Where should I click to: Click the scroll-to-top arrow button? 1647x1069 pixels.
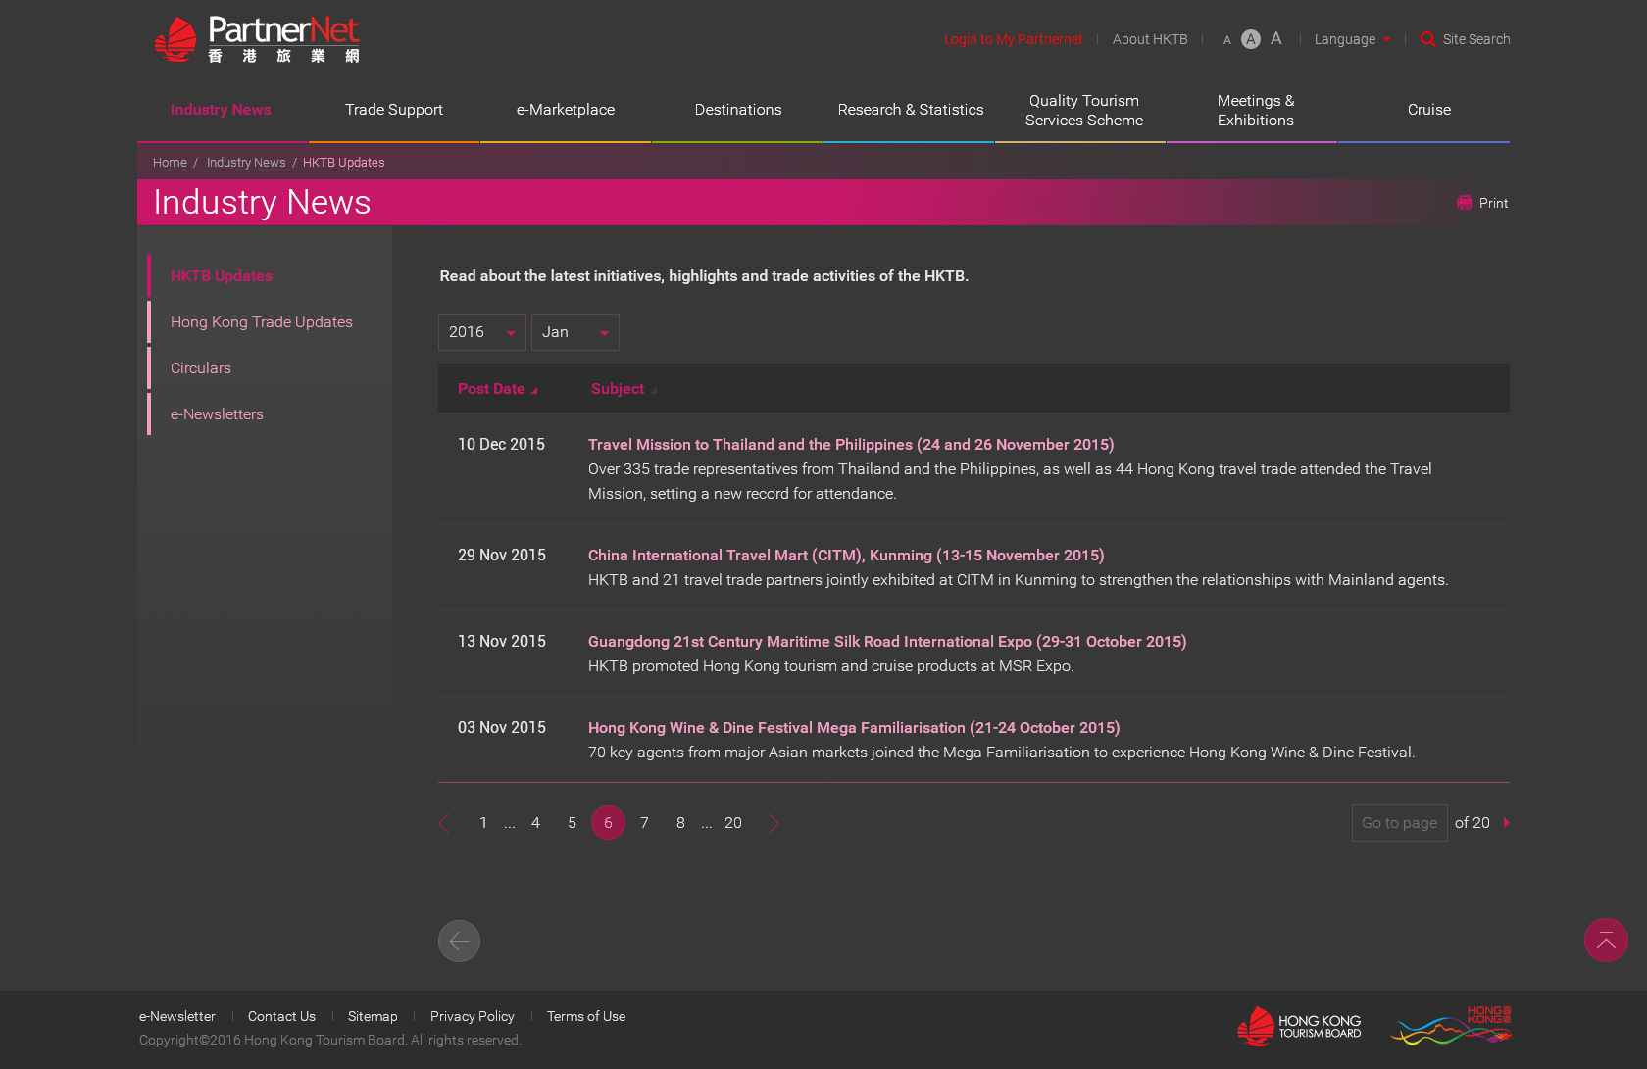click(1605, 941)
